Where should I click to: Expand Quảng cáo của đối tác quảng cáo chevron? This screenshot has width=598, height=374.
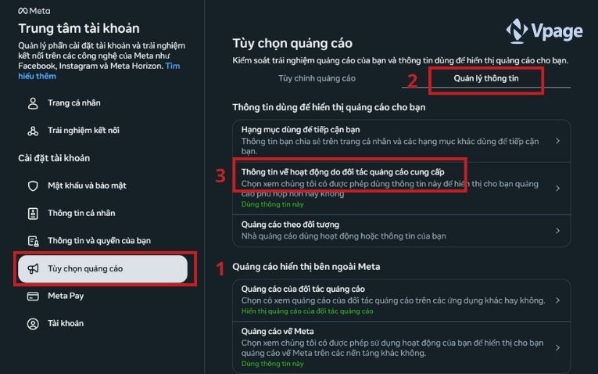click(557, 300)
